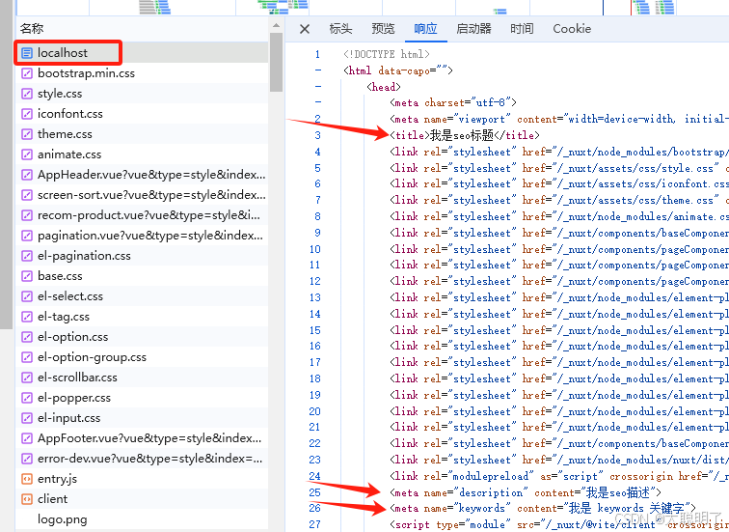The image size is (729, 532).
Task: Click the stylesheet icon beside theme.css
Action: tap(27, 134)
